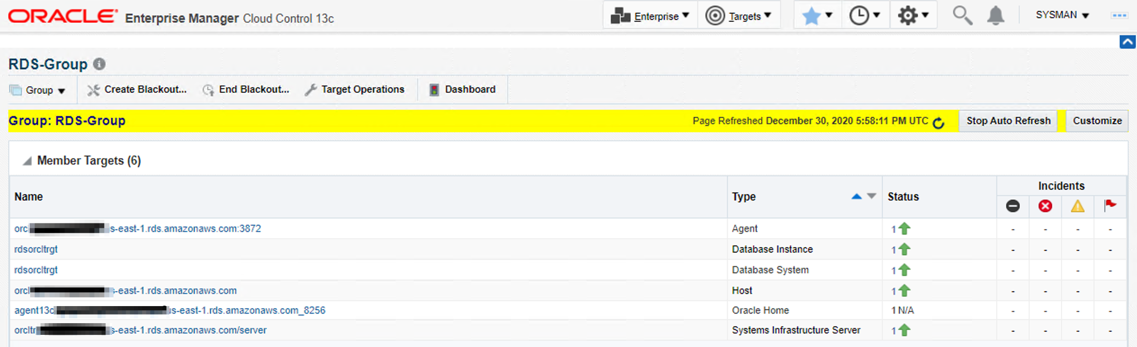The image size is (1137, 347).
Task: Click the Host row up status arrow
Action: point(904,291)
